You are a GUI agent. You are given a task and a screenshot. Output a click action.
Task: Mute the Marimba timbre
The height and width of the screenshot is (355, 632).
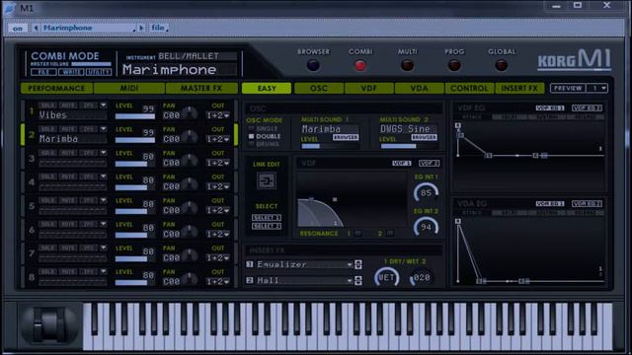[x=68, y=129]
